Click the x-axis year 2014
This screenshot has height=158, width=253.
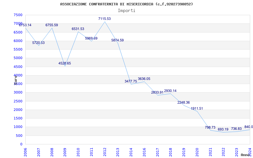(x=131, y=152)
